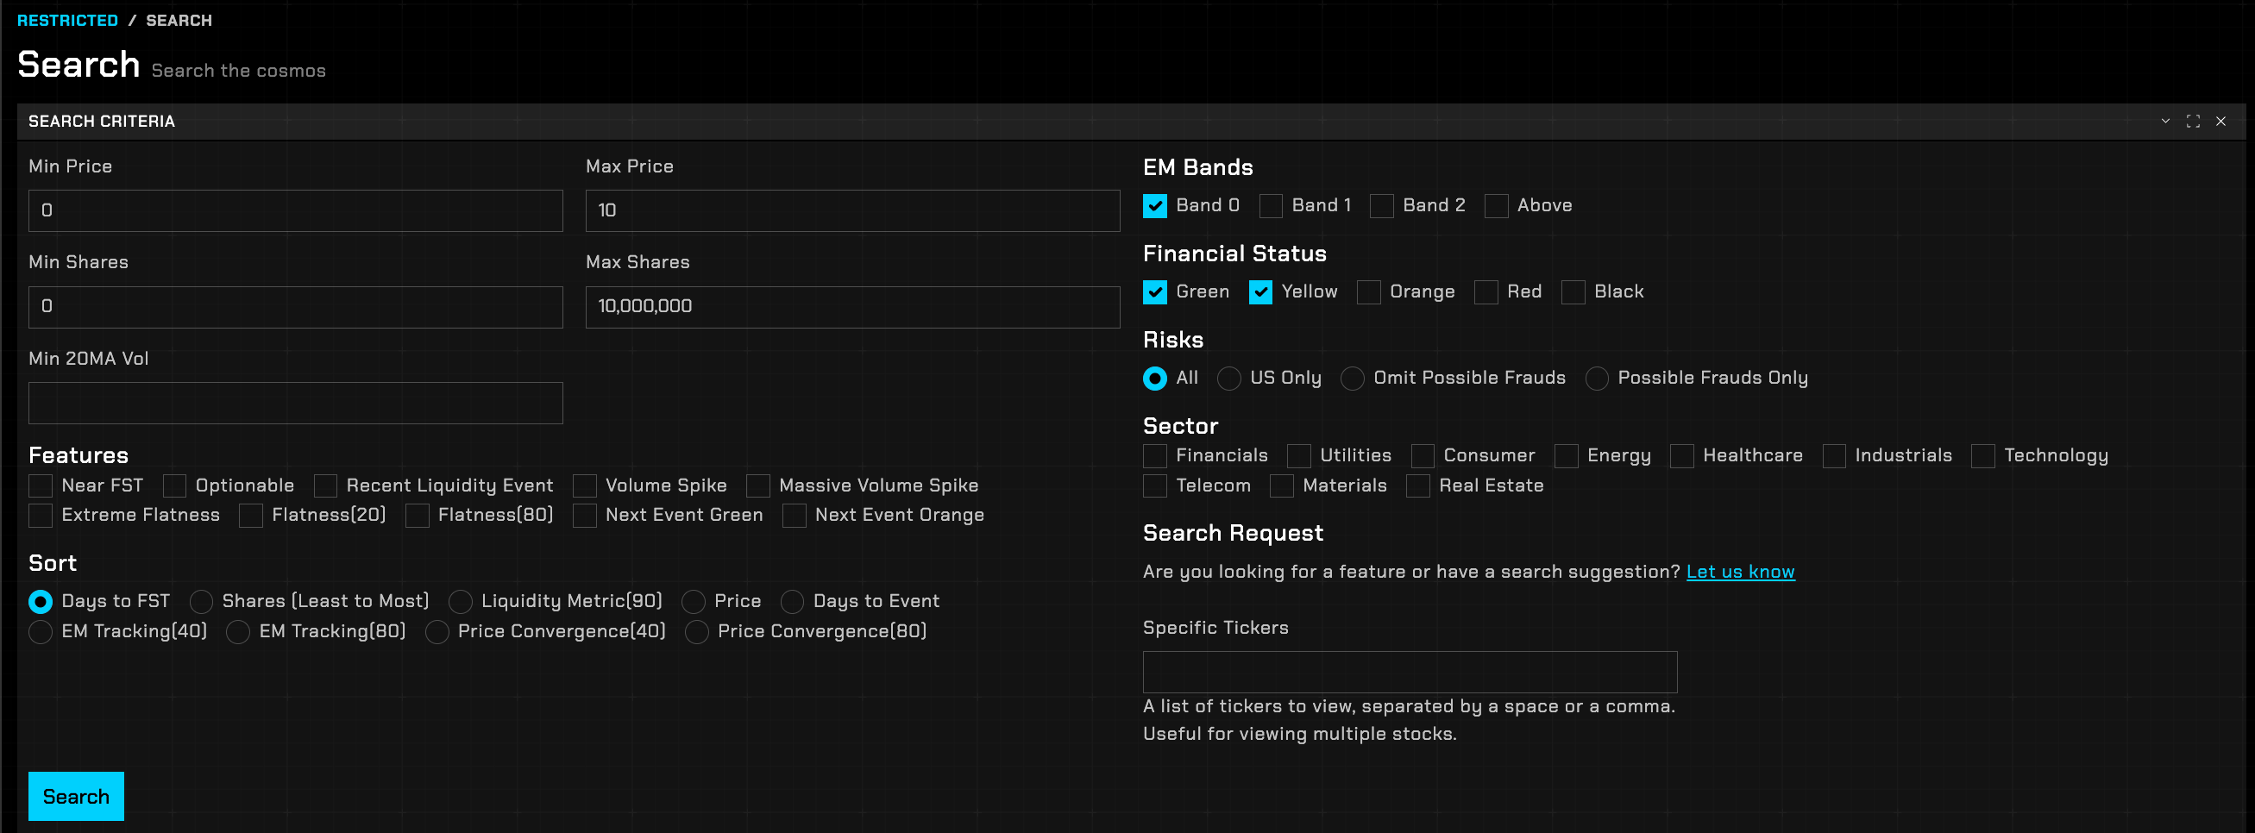The width and height of the screenshot is (2255, 833).
Task: Open the Let us know link
Action: point(1740,572)
